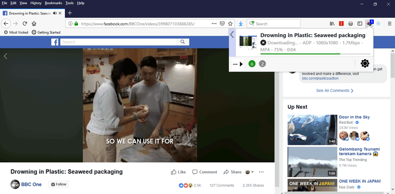Open the 2,365 Shares link
This screenshot has width=395, height=194.
253,185
